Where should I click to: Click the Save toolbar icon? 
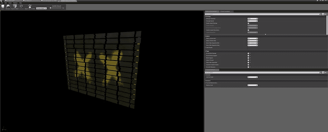[x=3, y=7]
